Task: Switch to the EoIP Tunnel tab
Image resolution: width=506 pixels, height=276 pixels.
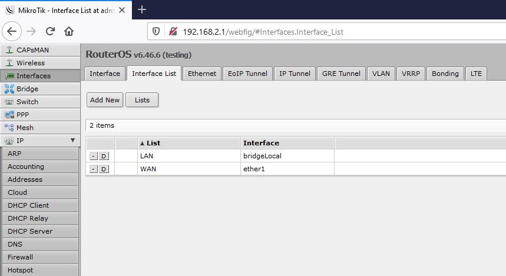Action: [247, 74]
